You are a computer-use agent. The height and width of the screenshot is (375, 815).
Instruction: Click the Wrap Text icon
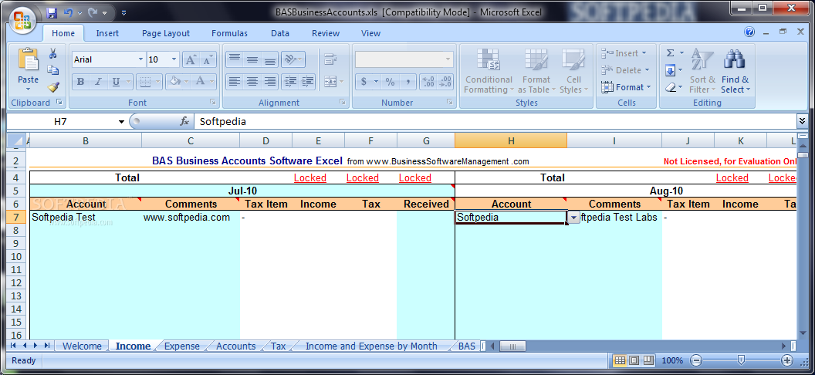(x=330, y=59)
